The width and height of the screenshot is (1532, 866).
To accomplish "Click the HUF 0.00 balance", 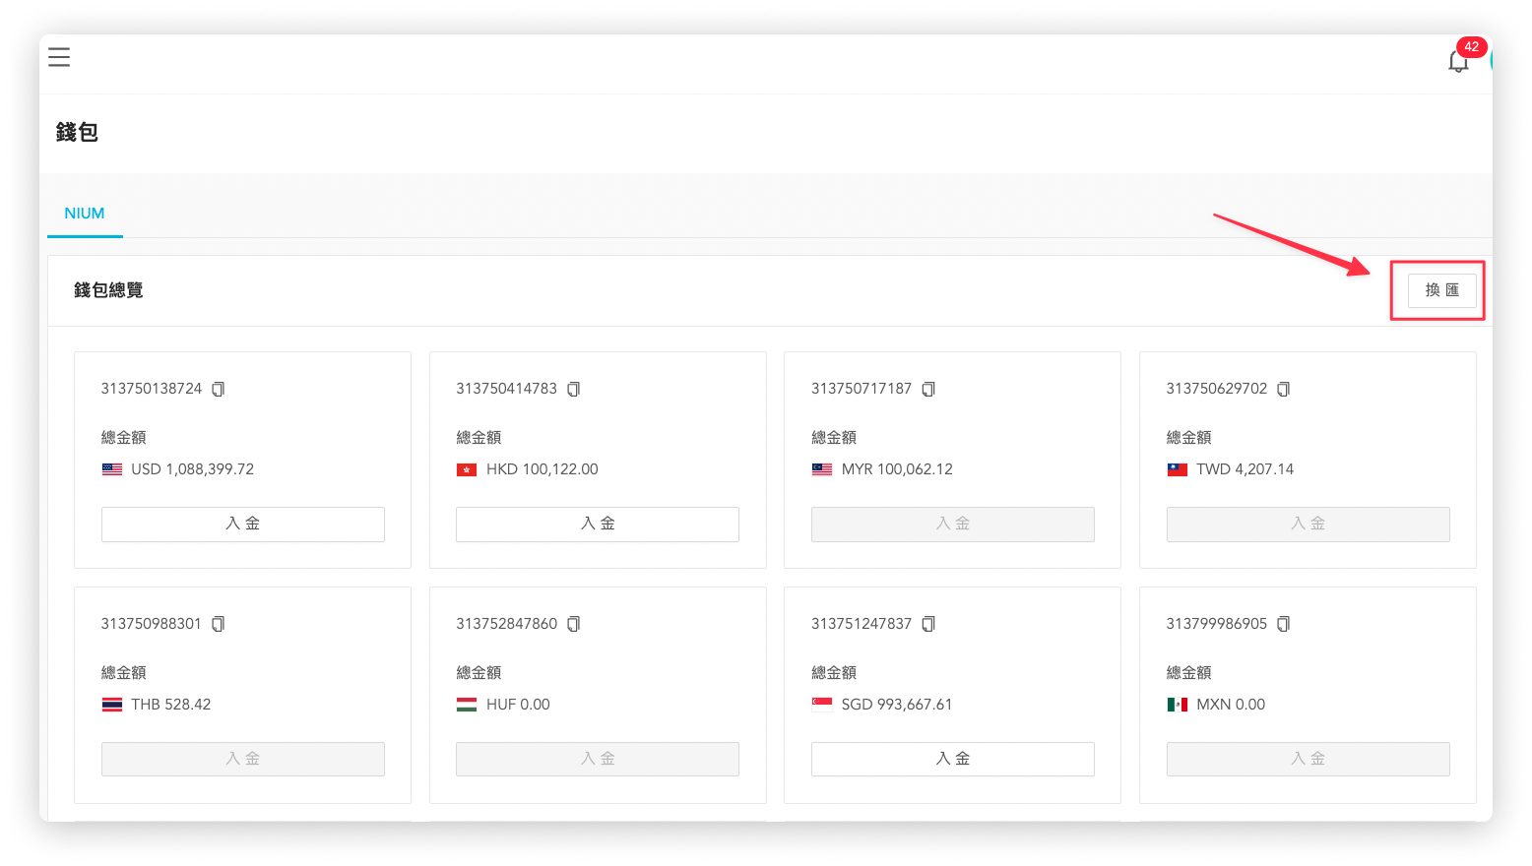I will coord(518,705).
